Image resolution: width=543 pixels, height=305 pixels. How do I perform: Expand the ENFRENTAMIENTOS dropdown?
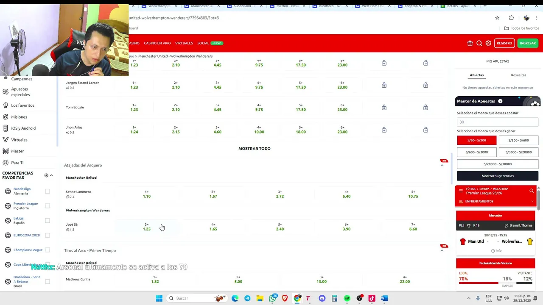pos(532,202)
